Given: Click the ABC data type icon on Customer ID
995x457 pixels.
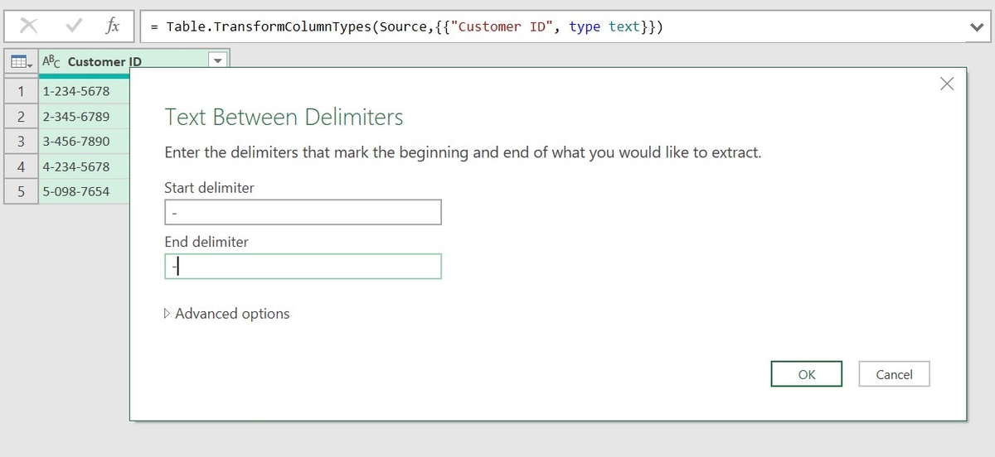Looking at the screenshot, I should pos(52,62).
